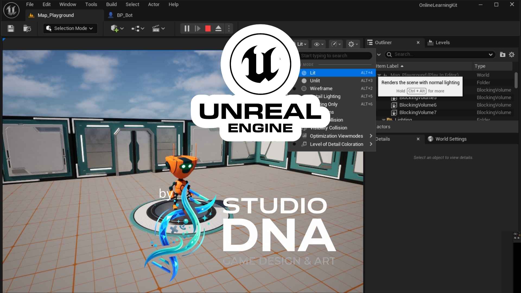This screenshot has width=521, height=293.
Task: Open the Selection Mode dropdown
Action: 70,28
